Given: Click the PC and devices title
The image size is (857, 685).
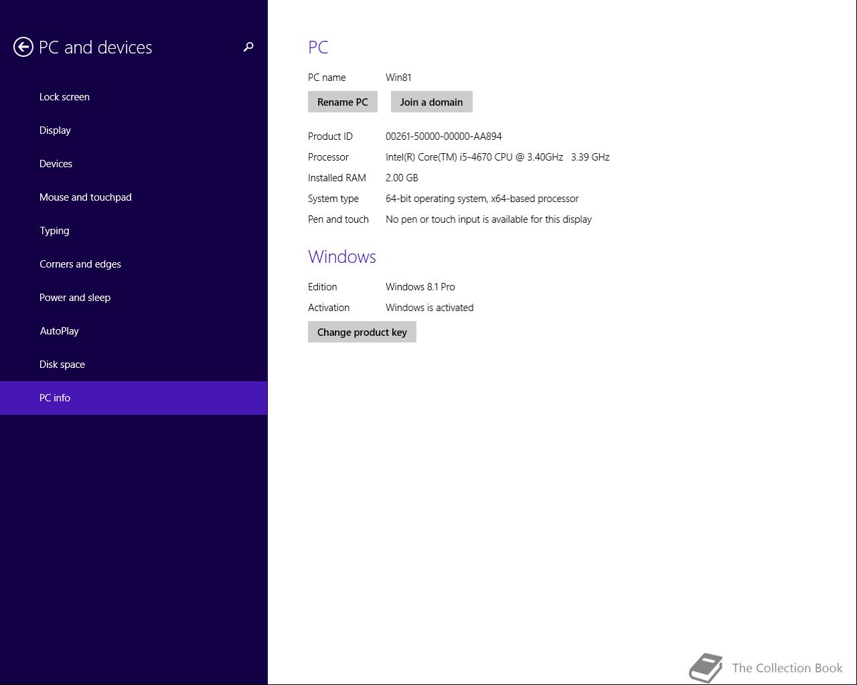Looking at the screenshot, I should pos(95,47).
